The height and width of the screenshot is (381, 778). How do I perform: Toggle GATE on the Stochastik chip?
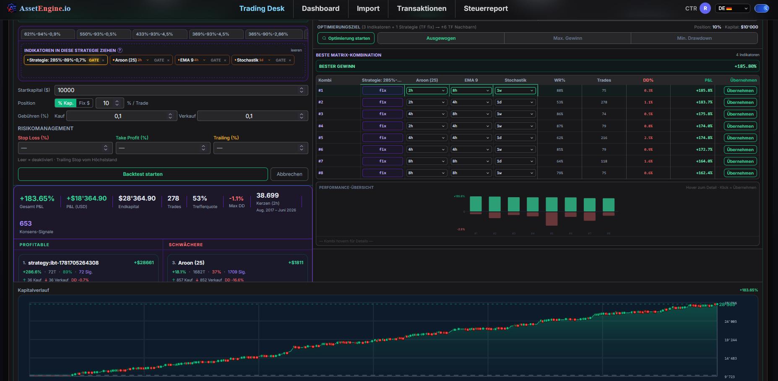coord(281,60)
